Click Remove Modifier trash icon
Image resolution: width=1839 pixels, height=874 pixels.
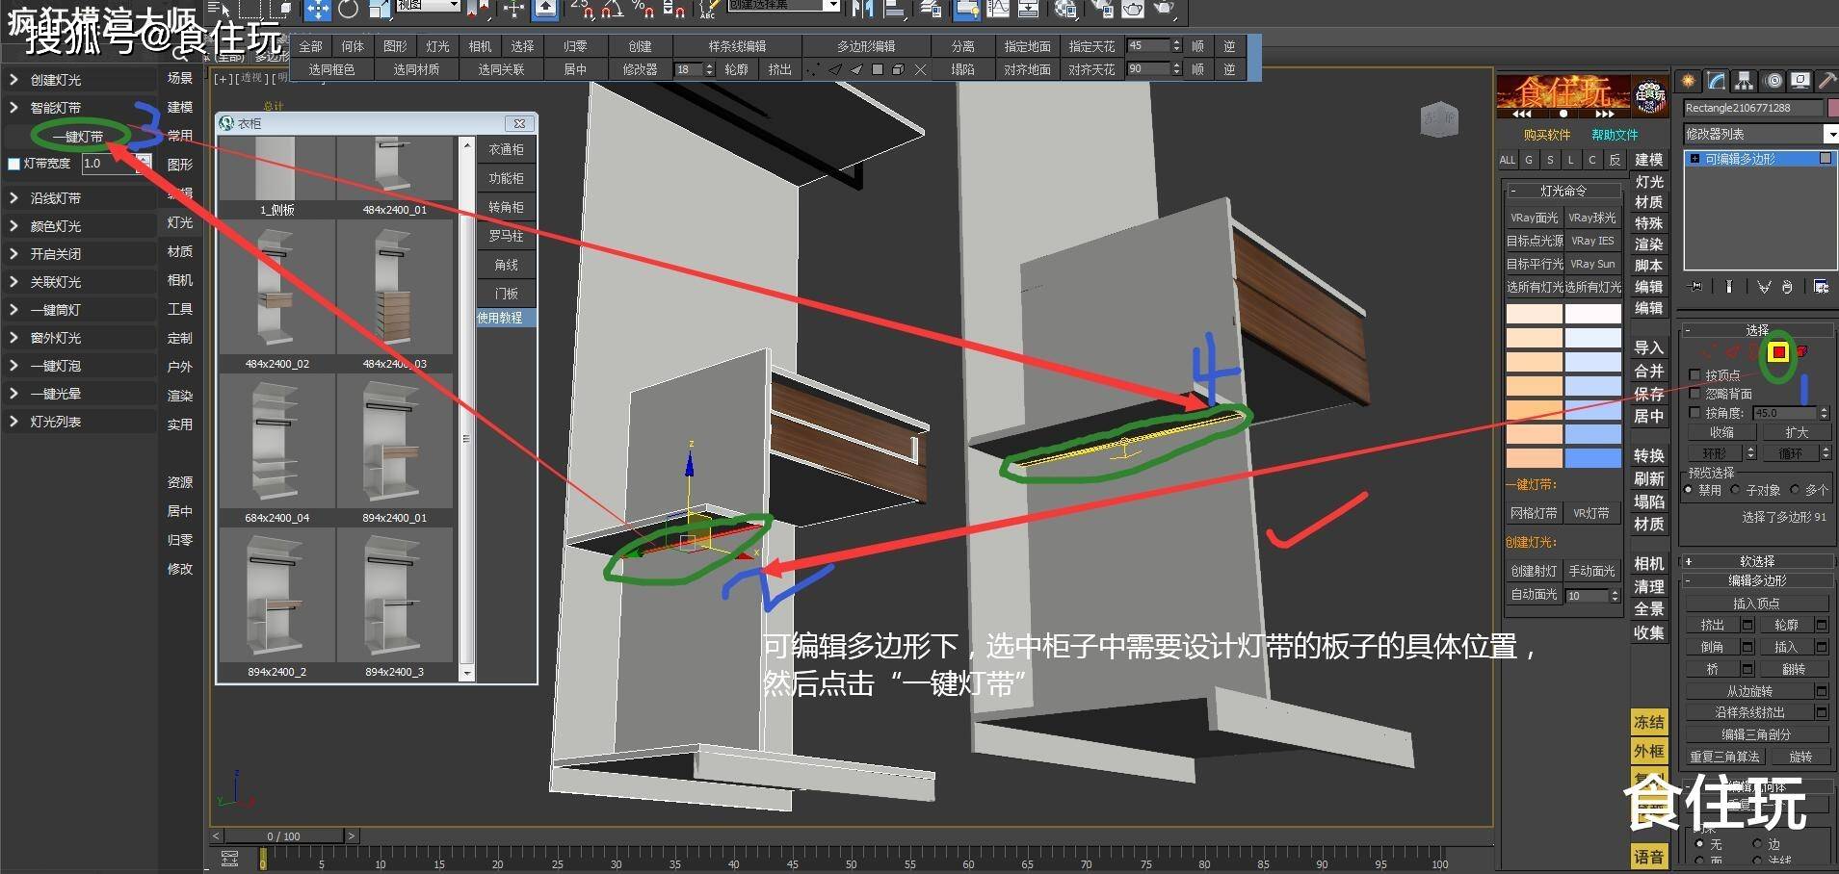(1787, 287)
